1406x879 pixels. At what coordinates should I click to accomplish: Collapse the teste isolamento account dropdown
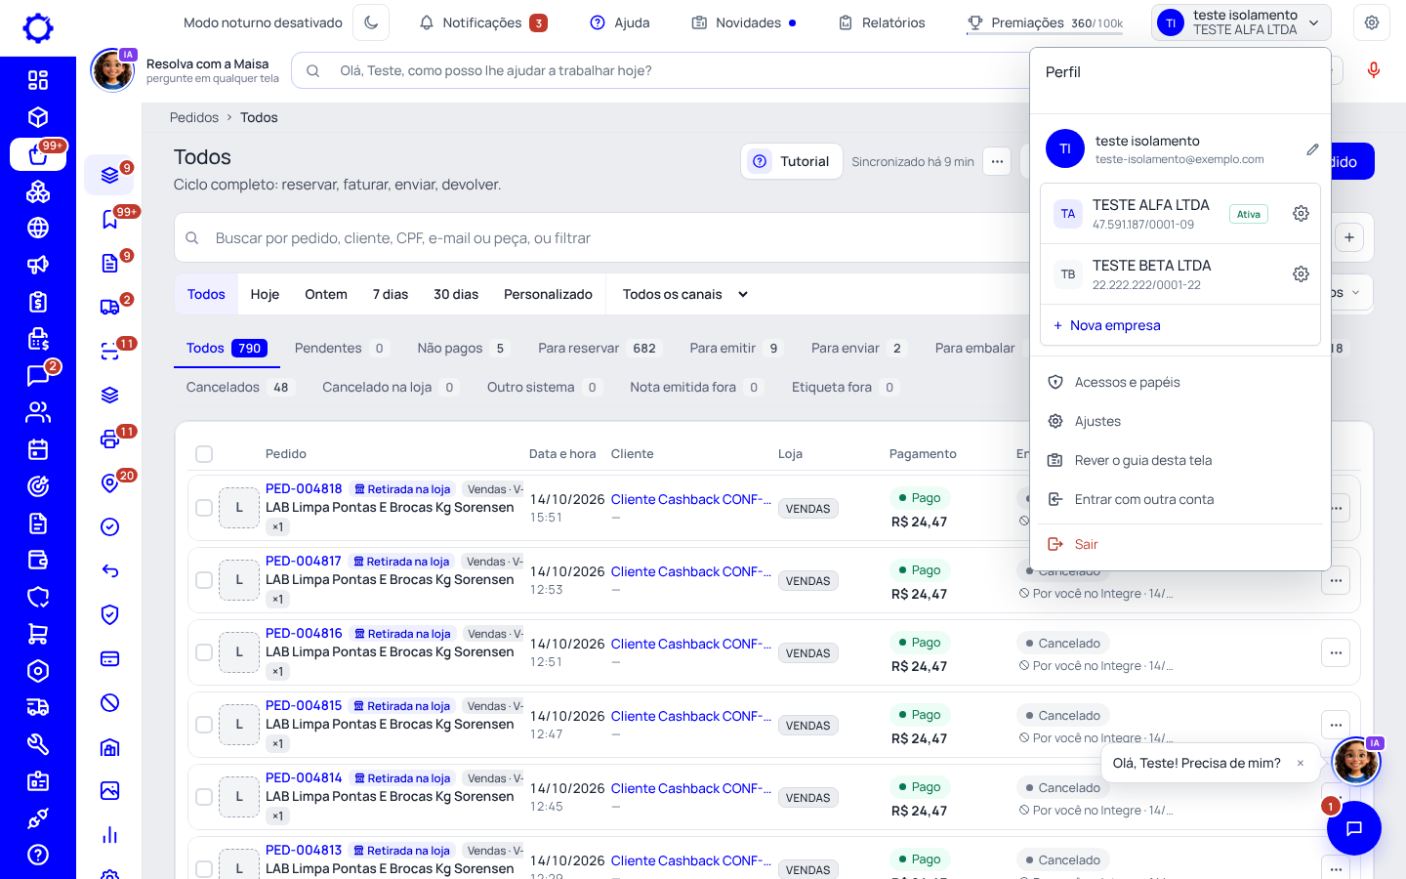tap(1240, 22)
